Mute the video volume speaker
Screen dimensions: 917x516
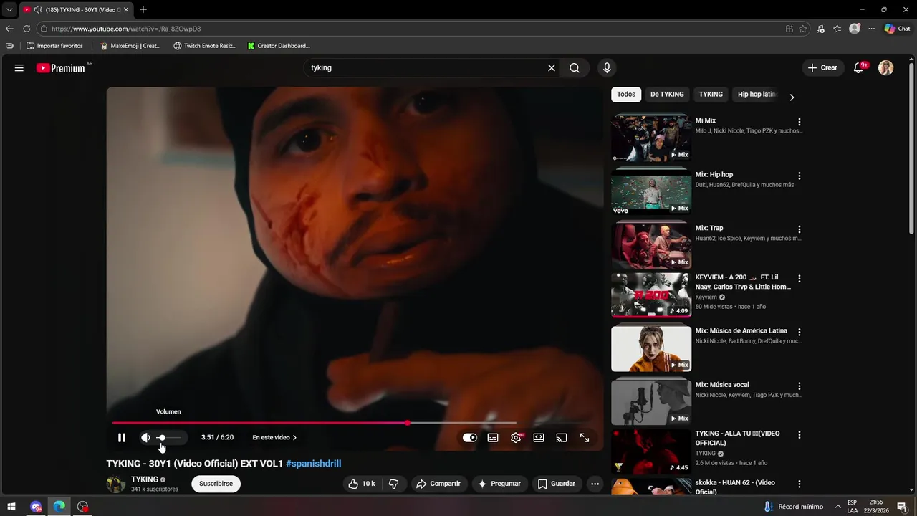145,438
